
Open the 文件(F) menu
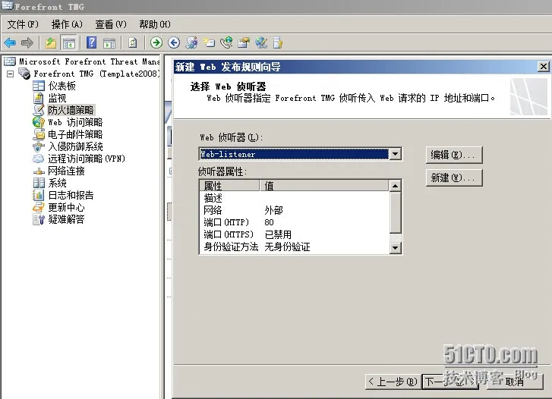(x=23, y=24)
